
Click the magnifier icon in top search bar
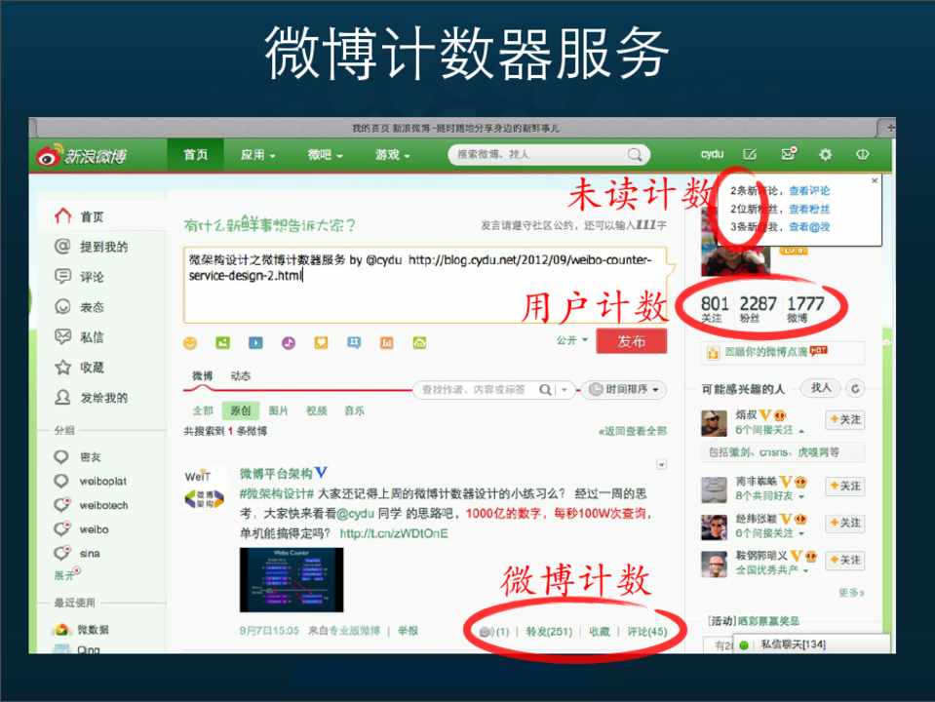click(x=635, y=155)
